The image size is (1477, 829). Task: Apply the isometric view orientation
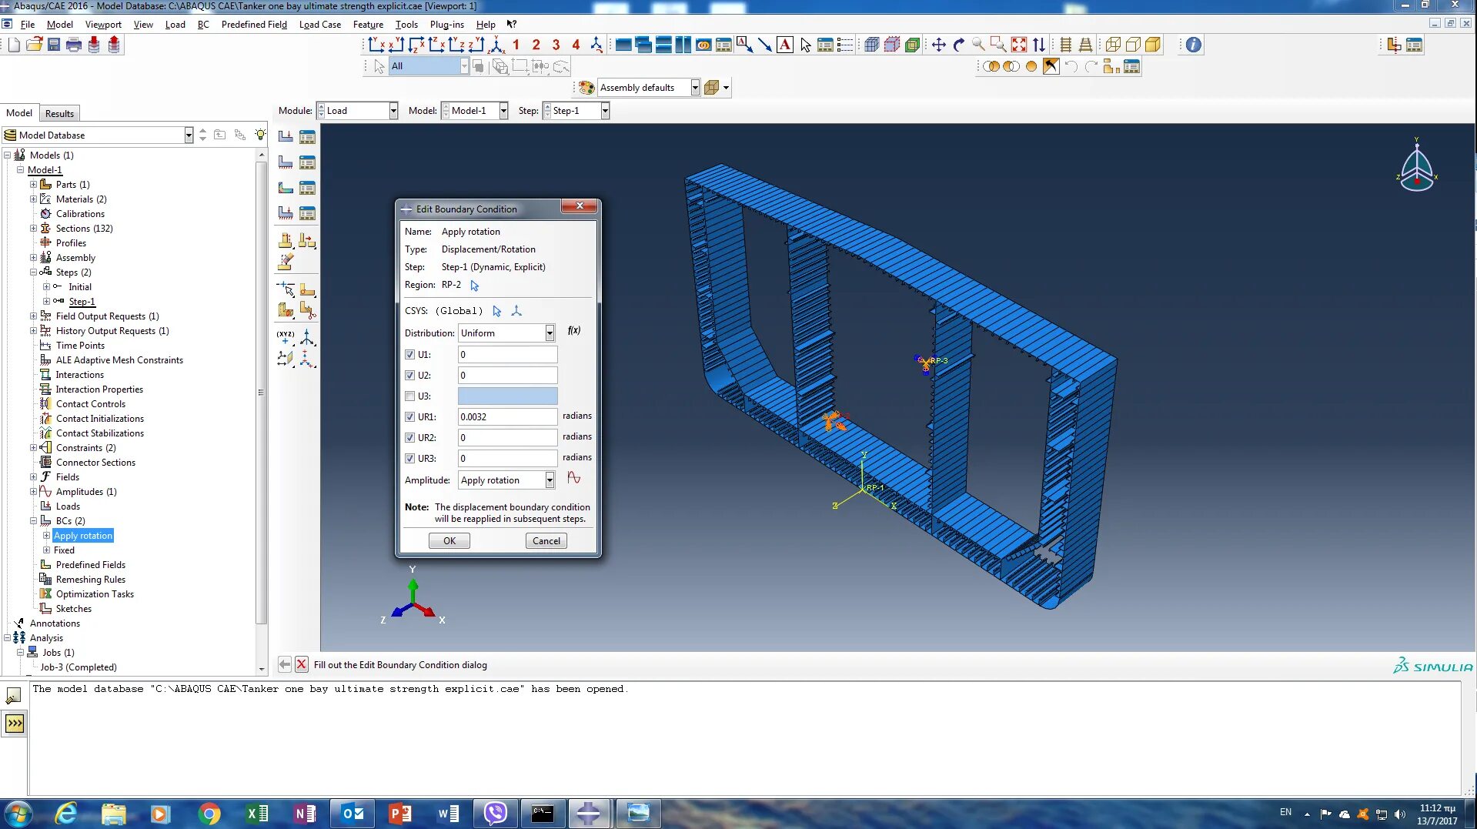tap(496, 45)
